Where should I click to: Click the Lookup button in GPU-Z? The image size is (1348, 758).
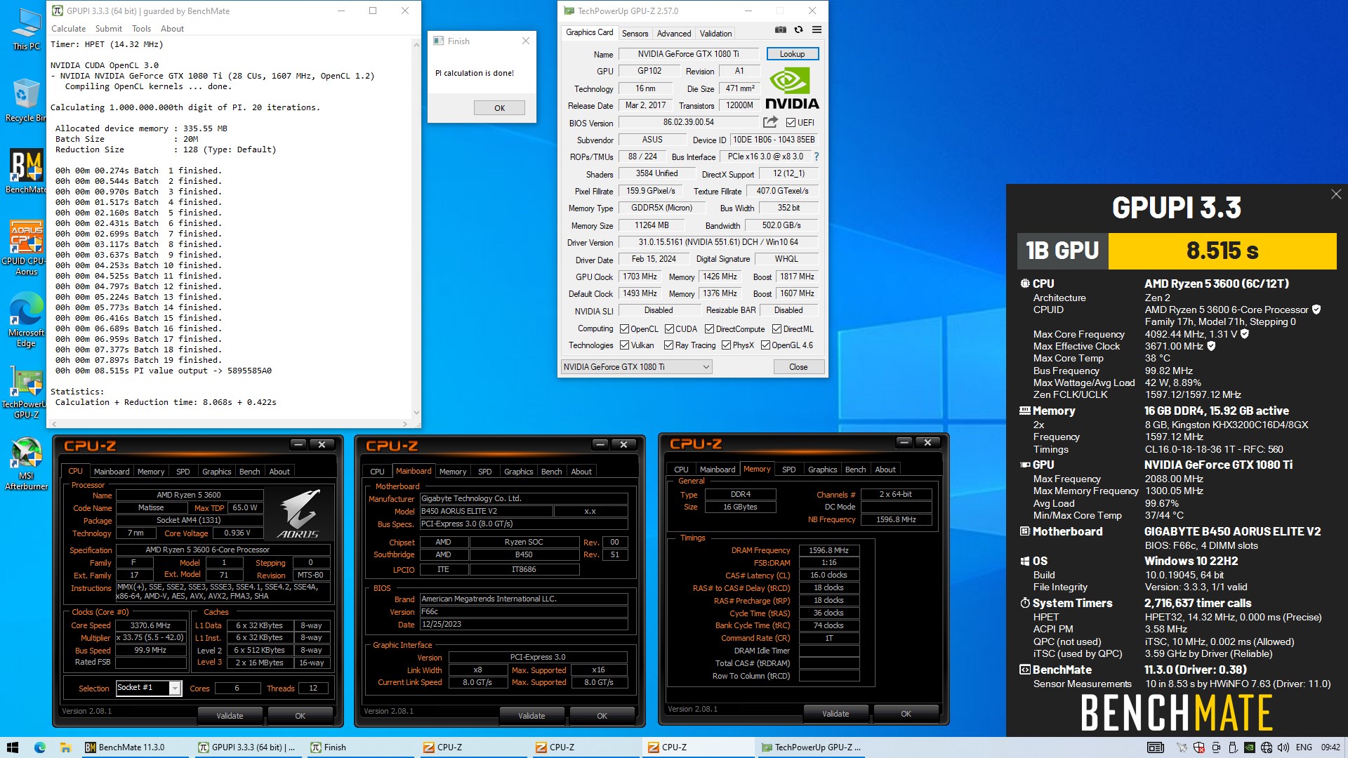(x=792, y=54)
